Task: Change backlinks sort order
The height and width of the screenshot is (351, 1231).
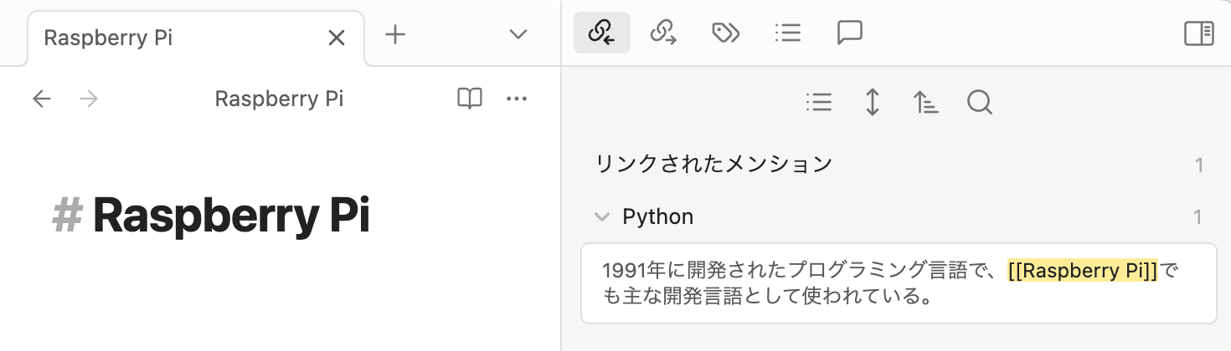Action: [x=925, y=102]
